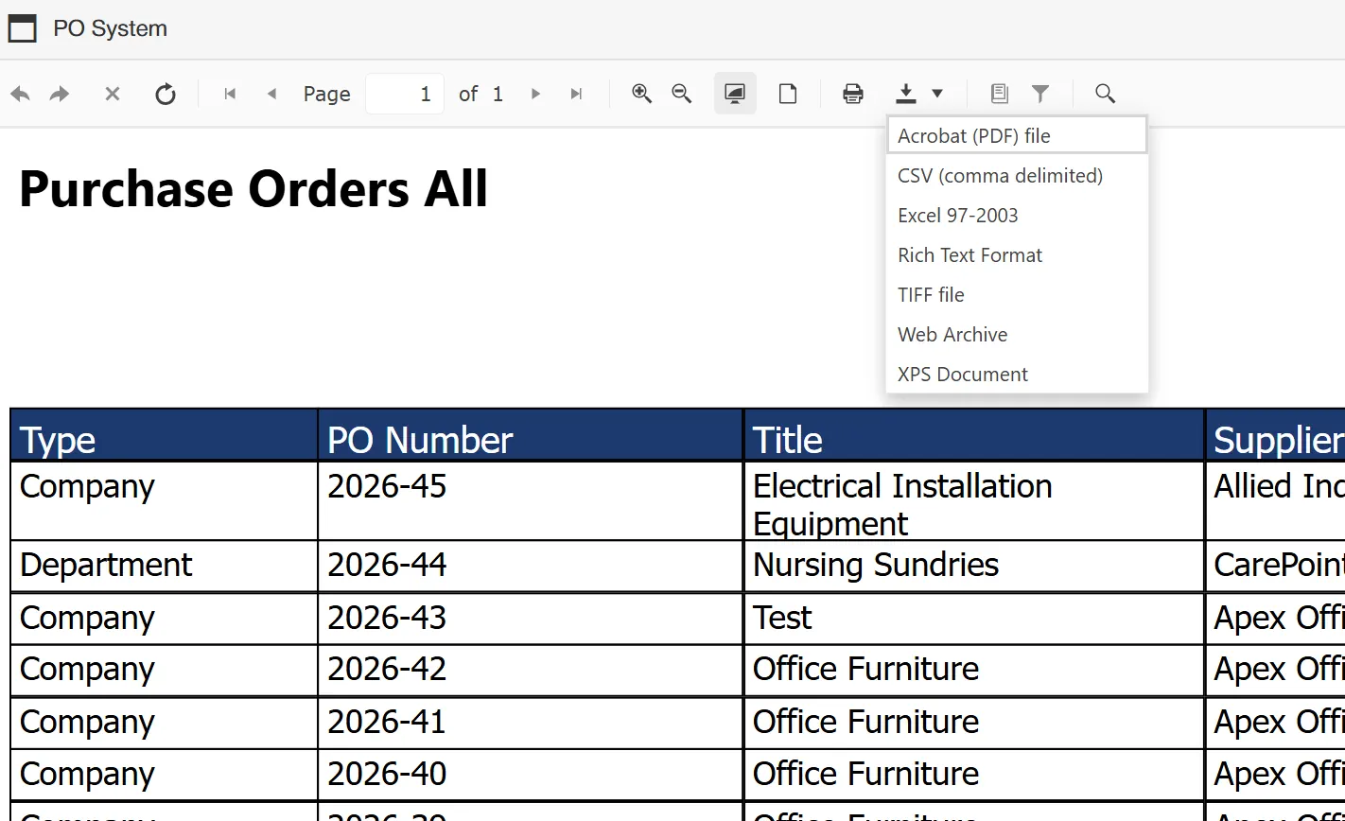Navigate back with the back arrow
The image size is (1345, 821).
[x=20, y=94]
